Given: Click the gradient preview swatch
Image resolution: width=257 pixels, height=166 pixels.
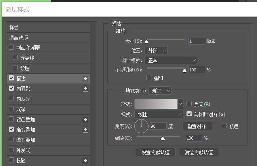Looking at the screenshot, I should [156, 104].
